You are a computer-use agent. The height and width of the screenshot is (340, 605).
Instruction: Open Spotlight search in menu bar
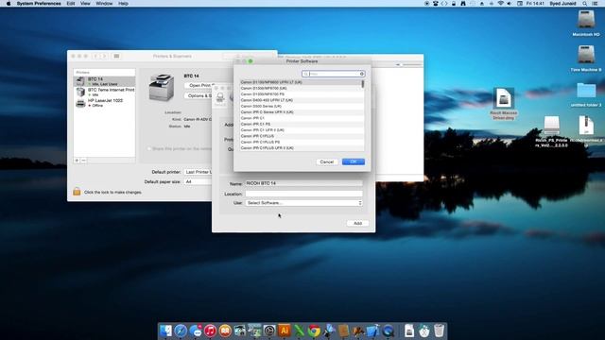(585, 4)
